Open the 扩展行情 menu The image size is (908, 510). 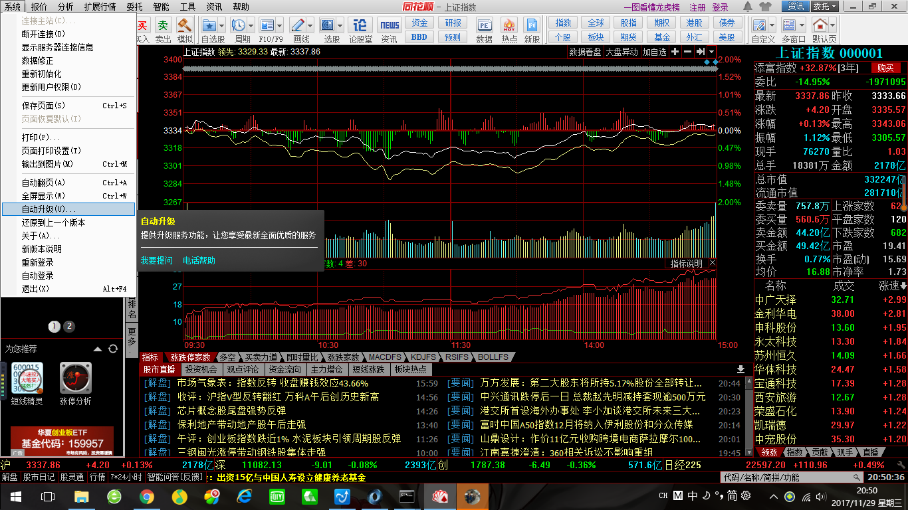(100, 7)
